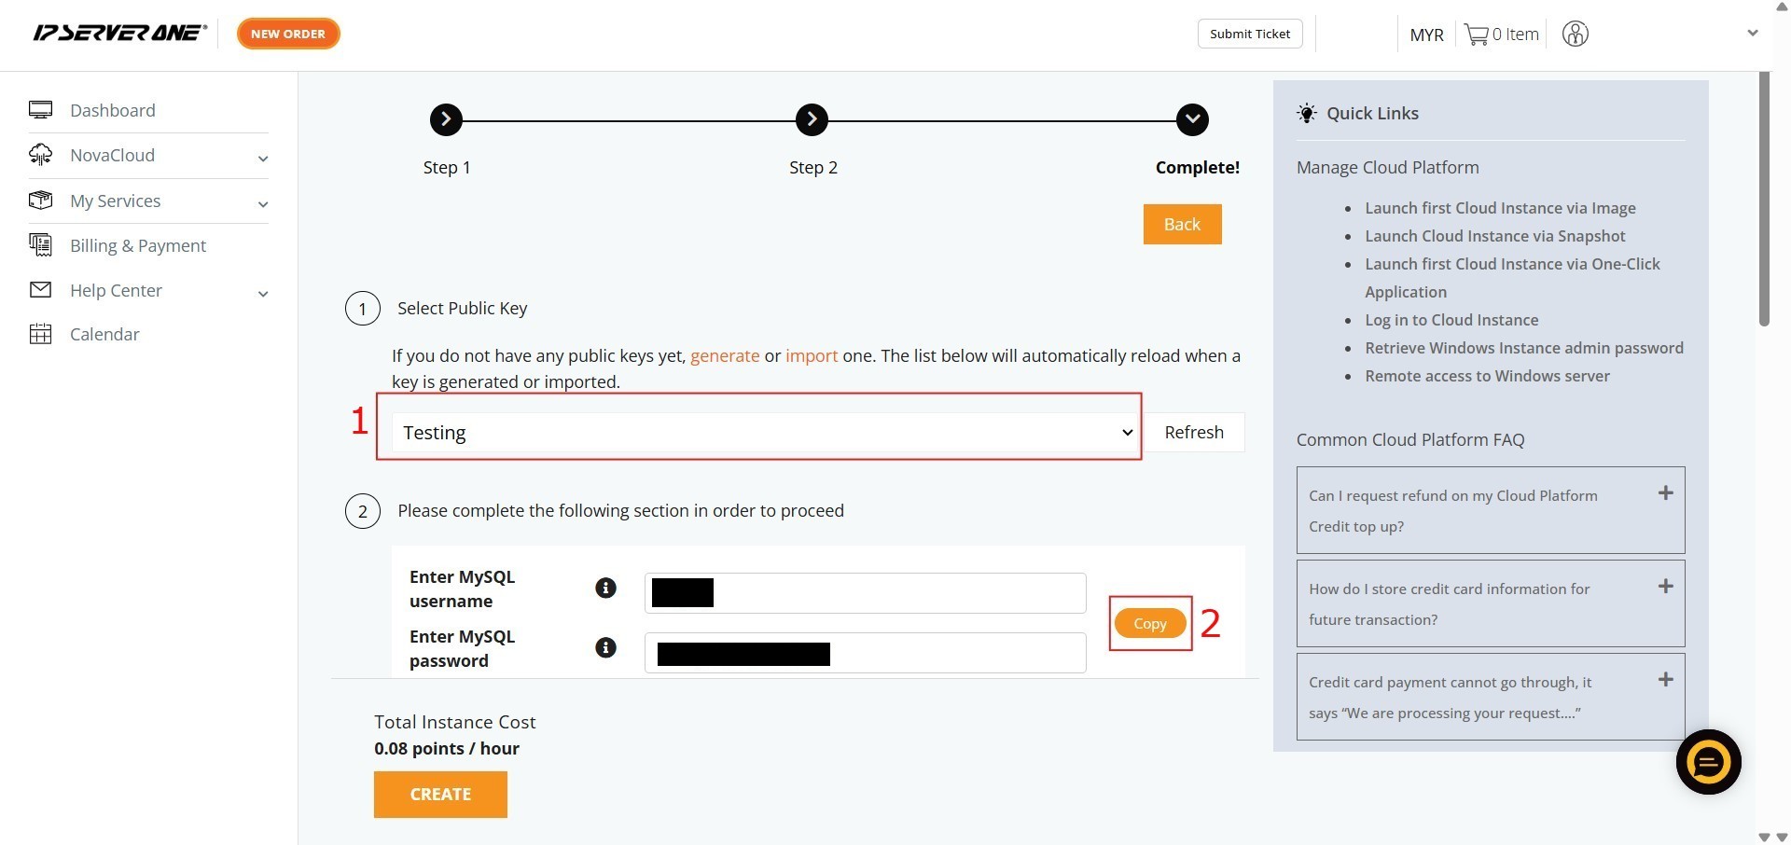This screenshot has height=845, width=1791.
Task: Go to Dashboard in sidebar
Action: [x=112, y=111]
